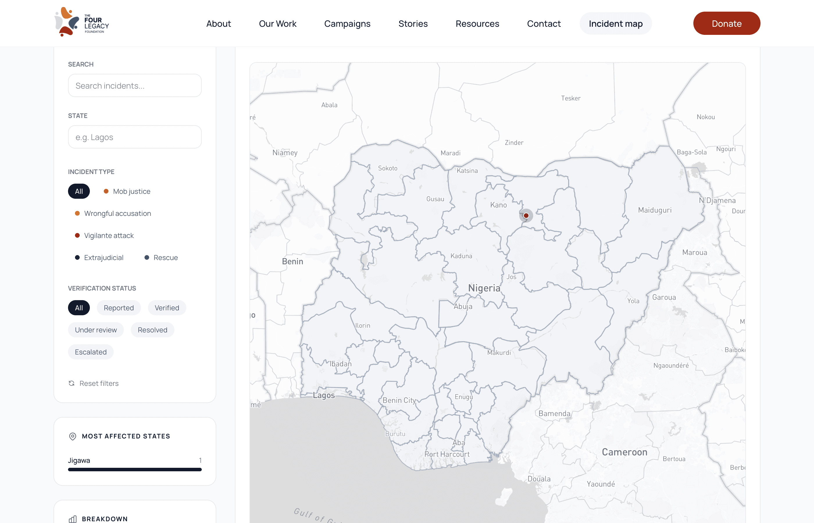Click the Lagos label on the map
Screen dimensions: 814x523
coord(324,396)
